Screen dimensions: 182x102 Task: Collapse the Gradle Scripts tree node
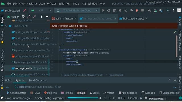tap(6, 26)
